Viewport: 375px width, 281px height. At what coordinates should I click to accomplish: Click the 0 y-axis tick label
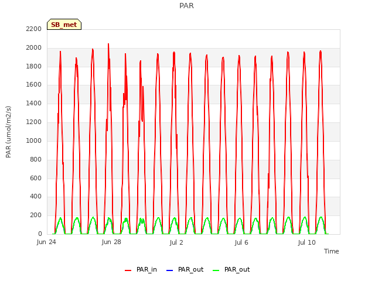(x=40, y=234)
